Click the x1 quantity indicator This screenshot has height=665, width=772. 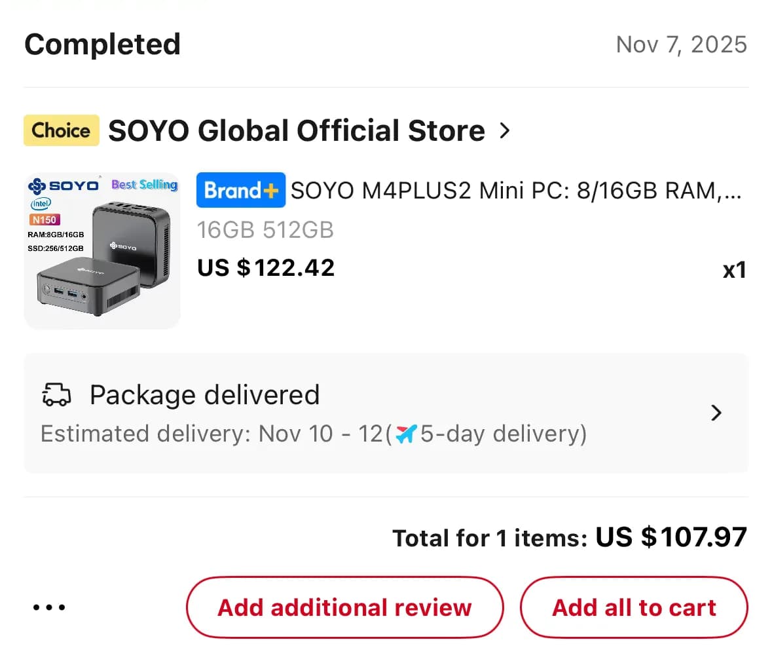point(734,270)
